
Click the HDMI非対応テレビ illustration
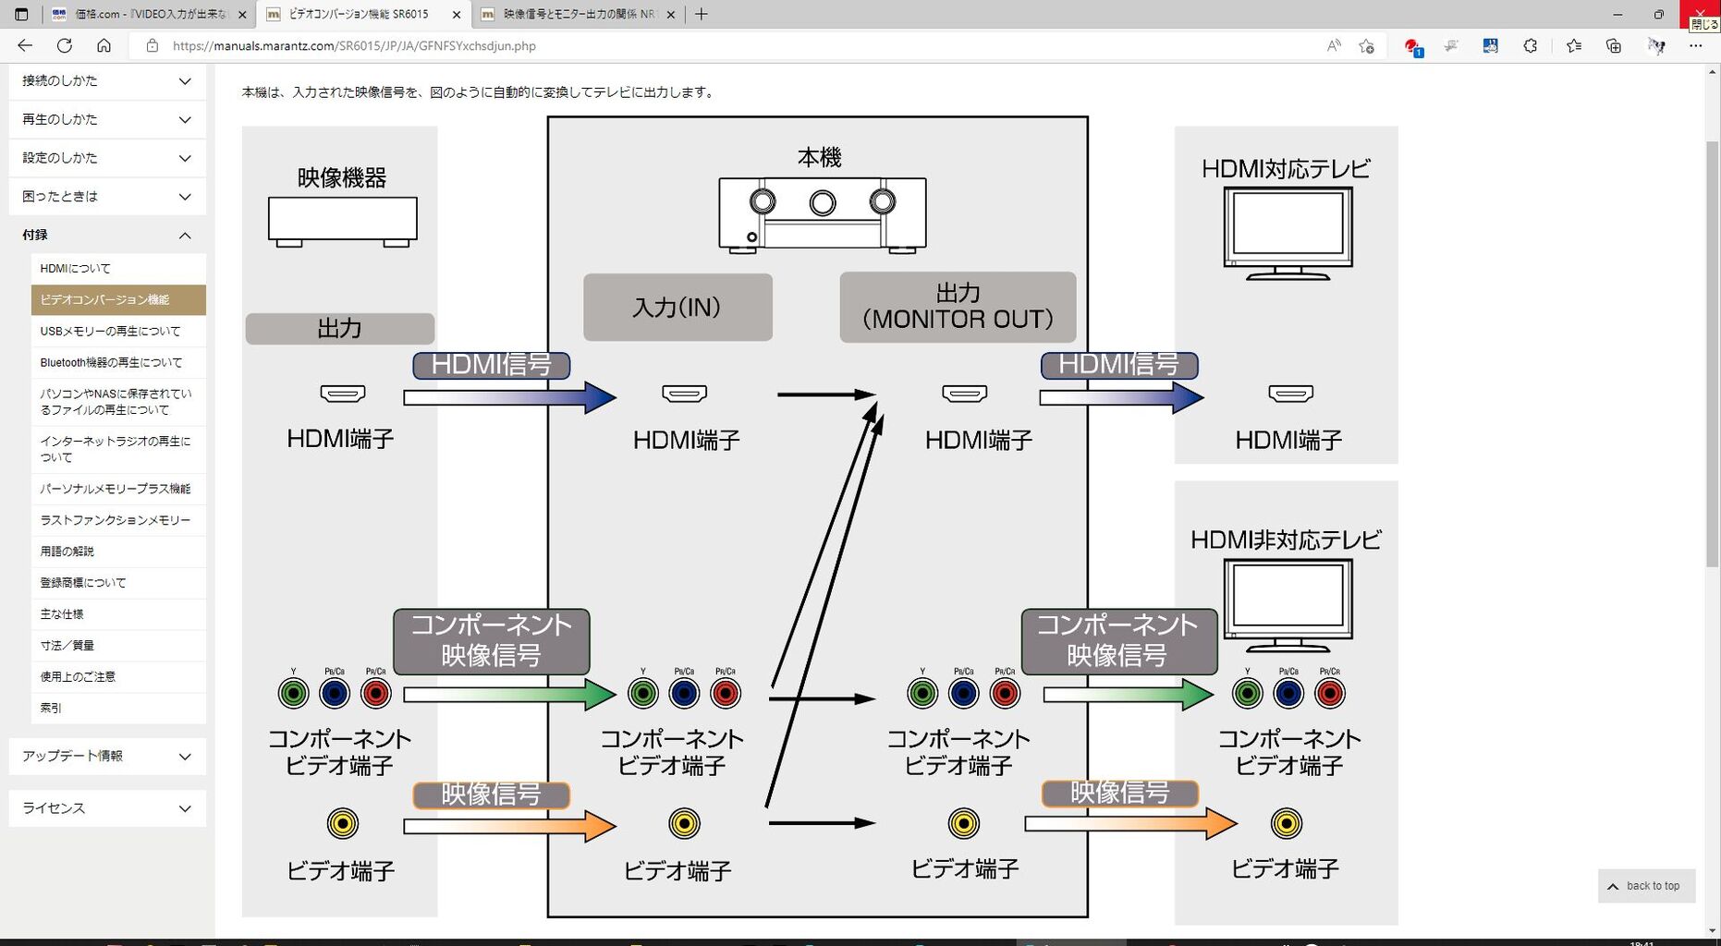point(1288,605)
